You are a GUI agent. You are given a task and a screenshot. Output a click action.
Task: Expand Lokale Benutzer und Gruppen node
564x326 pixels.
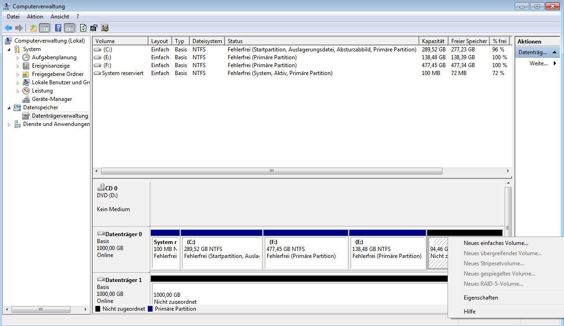18,83
